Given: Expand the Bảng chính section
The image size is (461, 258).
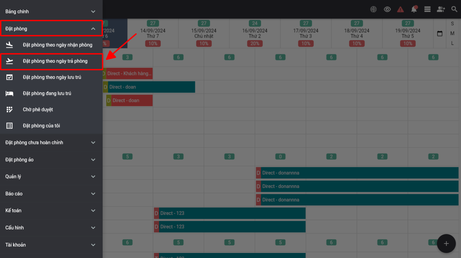Looking at the screenshot, I should click(x=51, y=11).
